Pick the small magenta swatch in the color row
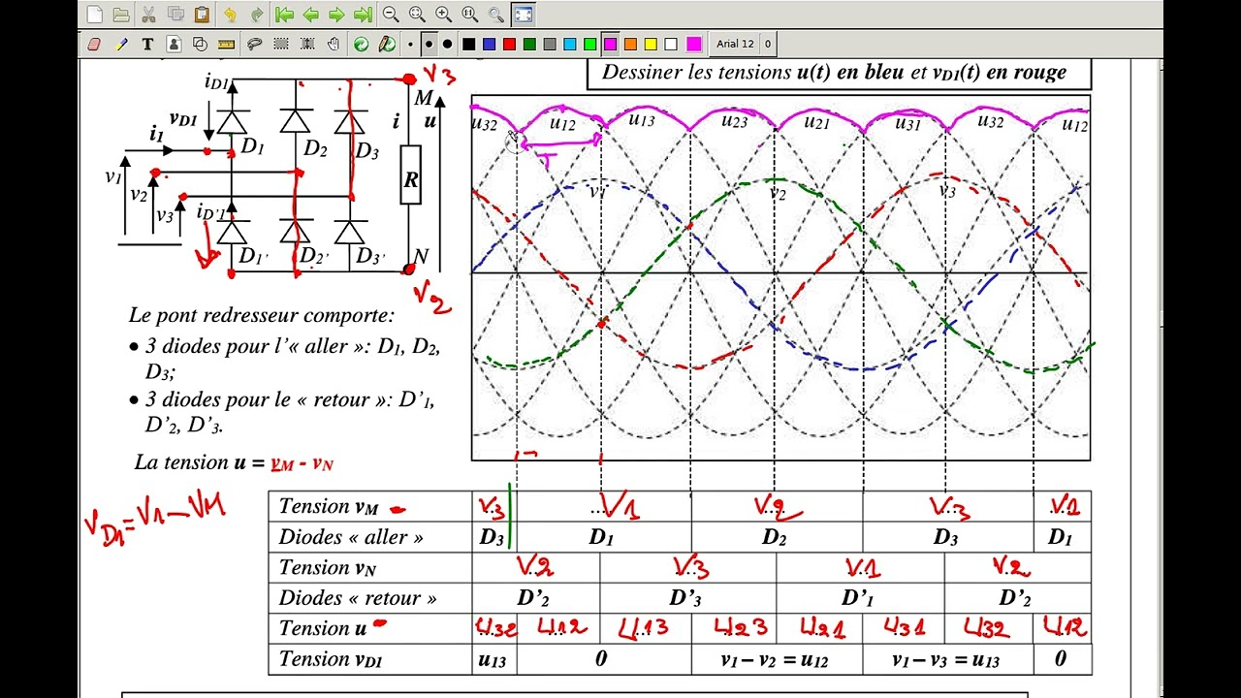Screen dimensions: 1241x698 610,44
